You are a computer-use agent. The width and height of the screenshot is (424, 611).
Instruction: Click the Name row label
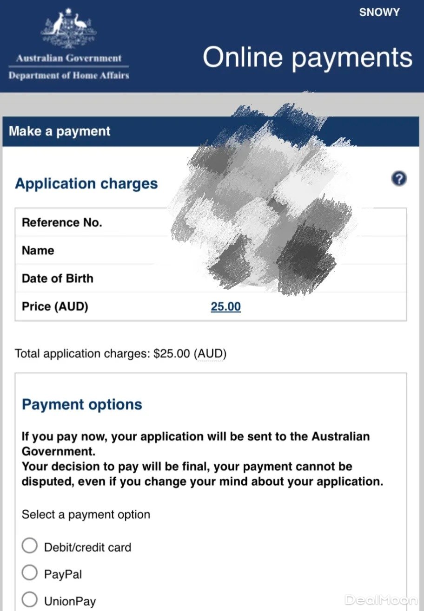pyautogui.click(x=38, y=250)
